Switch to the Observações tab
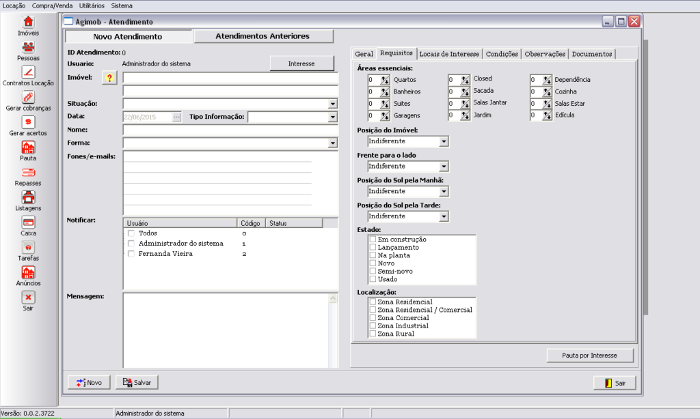This screenshot has width=700, height=419. click(545, 54)
